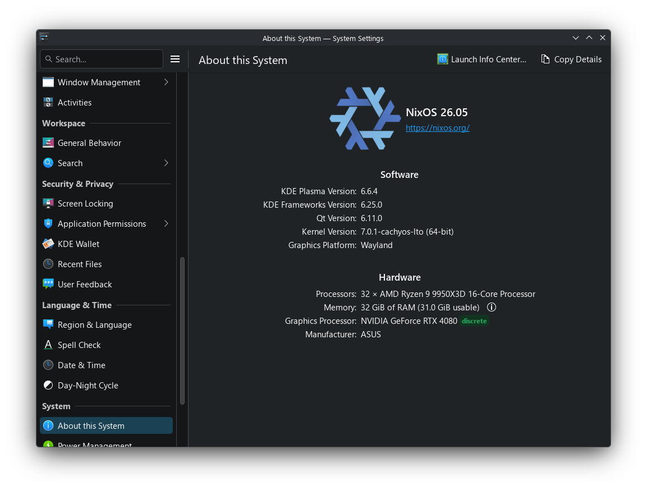Click the KDE Wallet icon
This screenshot has height=490, width=647.
click(48, 244)
